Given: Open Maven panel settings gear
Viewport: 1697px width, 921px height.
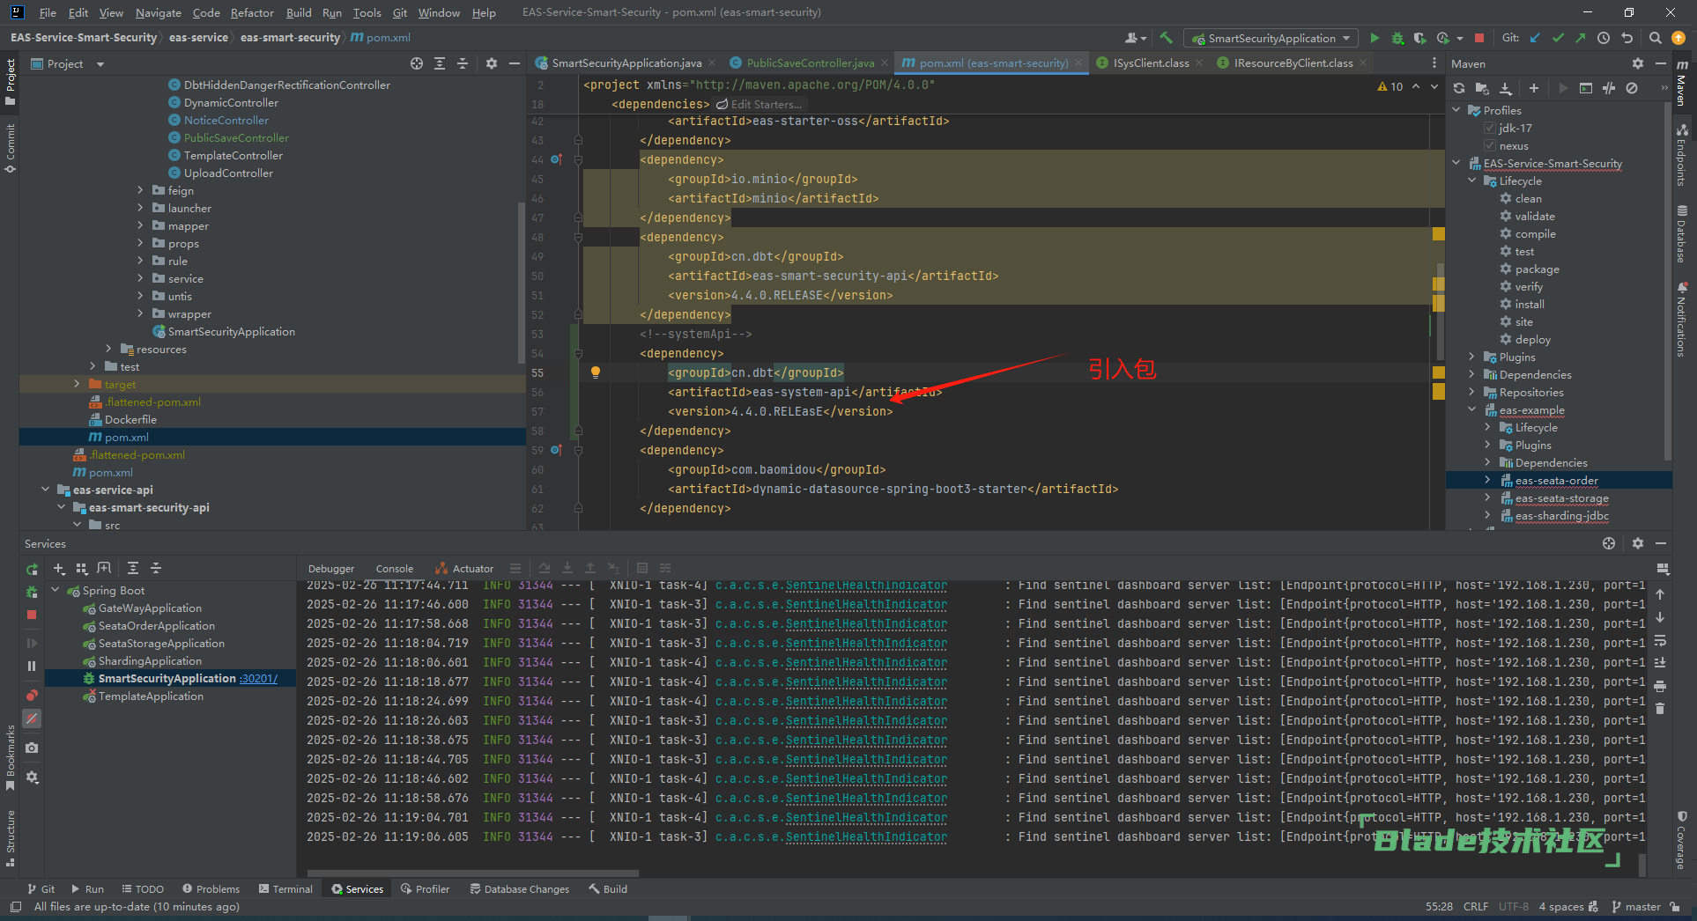Looking at the screenshot, I should tap(1638, 63).
